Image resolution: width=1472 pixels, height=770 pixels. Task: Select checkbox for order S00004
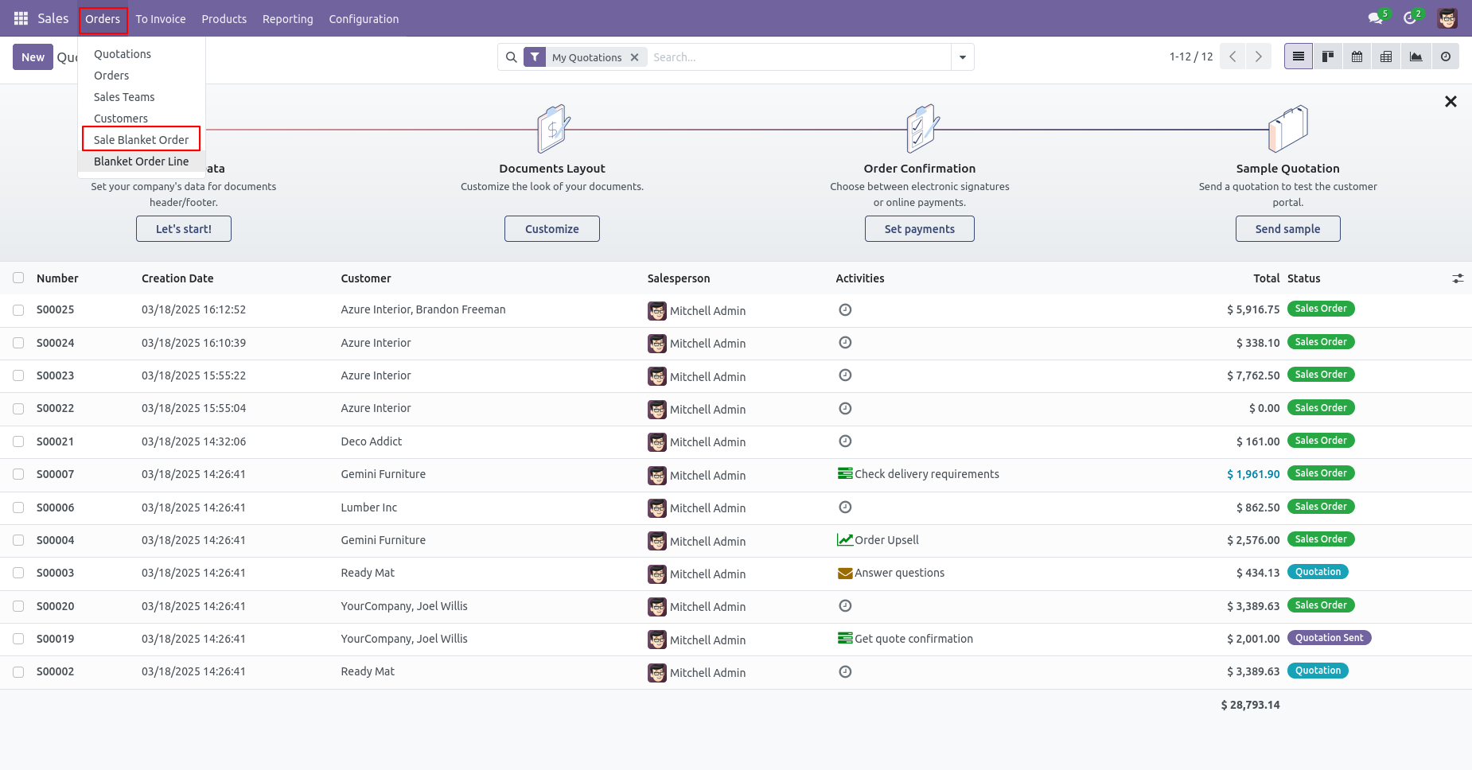click(x=18, y=540)
